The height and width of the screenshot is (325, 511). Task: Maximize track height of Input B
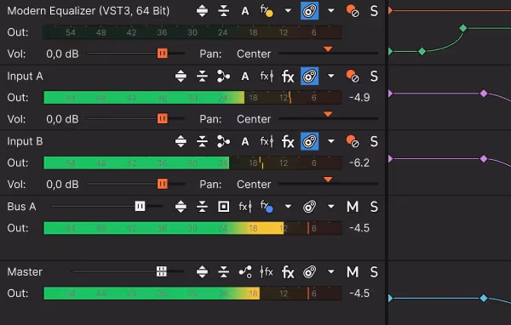coord(181,142)
